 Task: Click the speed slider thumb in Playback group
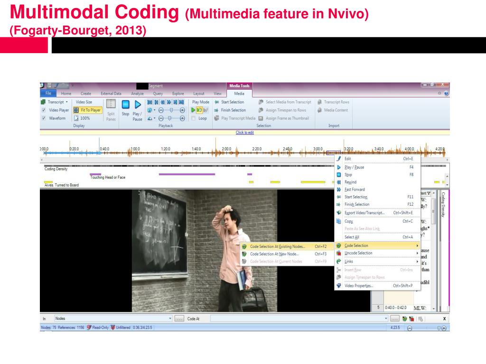tap(171, 110)
